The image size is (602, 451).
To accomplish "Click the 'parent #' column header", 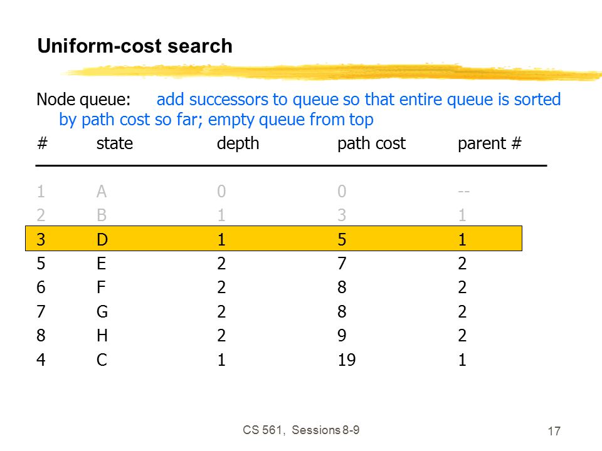I will (490, 144).
